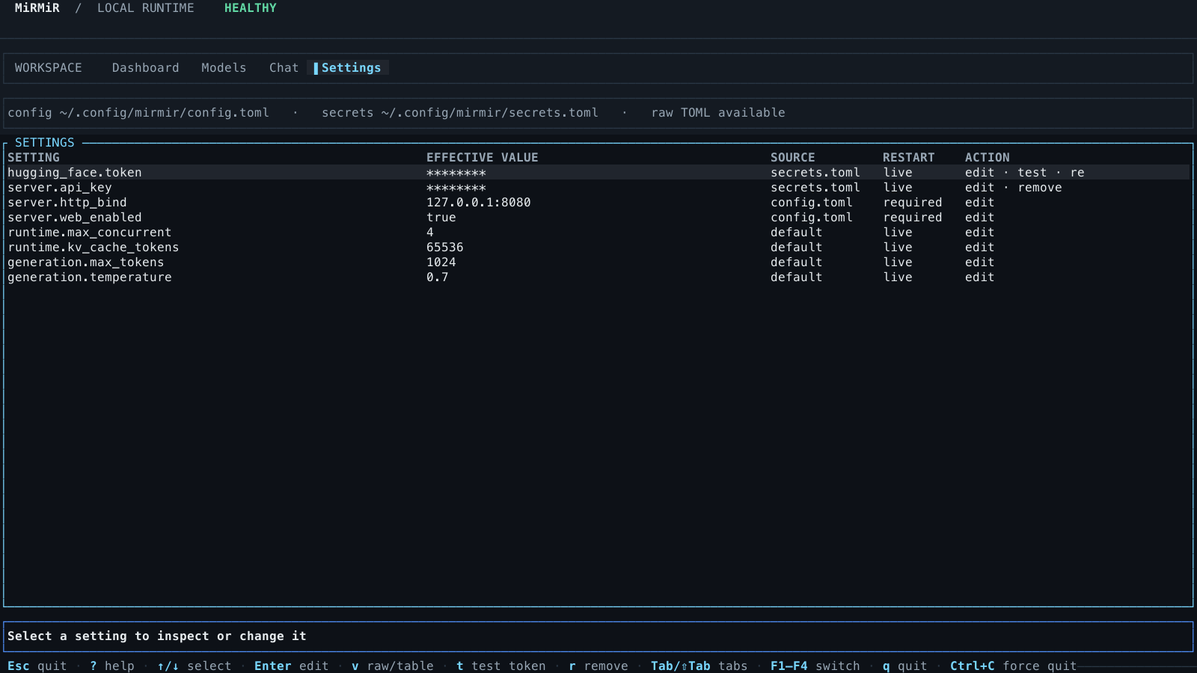This screenshot has width=1197, height=673.
Task: Select the generation.temperature setting row
Action: pyautogui.click(x=598, y=277)
